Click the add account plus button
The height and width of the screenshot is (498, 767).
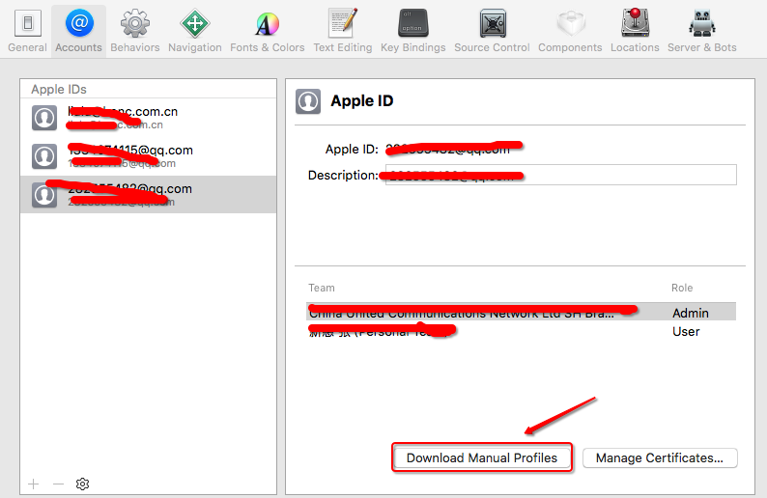pos(33,484)
